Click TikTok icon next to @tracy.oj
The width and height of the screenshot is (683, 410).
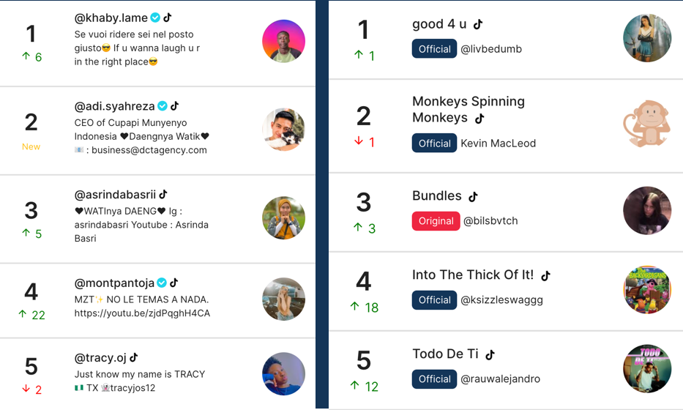(x=134, y=358)
